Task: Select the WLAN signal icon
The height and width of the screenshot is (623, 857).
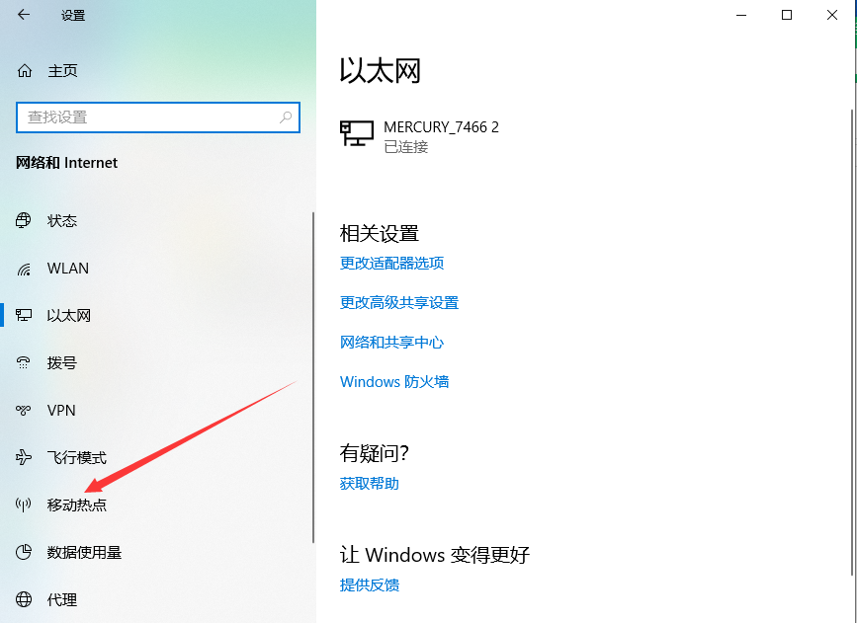Action: tap(24, 269)
